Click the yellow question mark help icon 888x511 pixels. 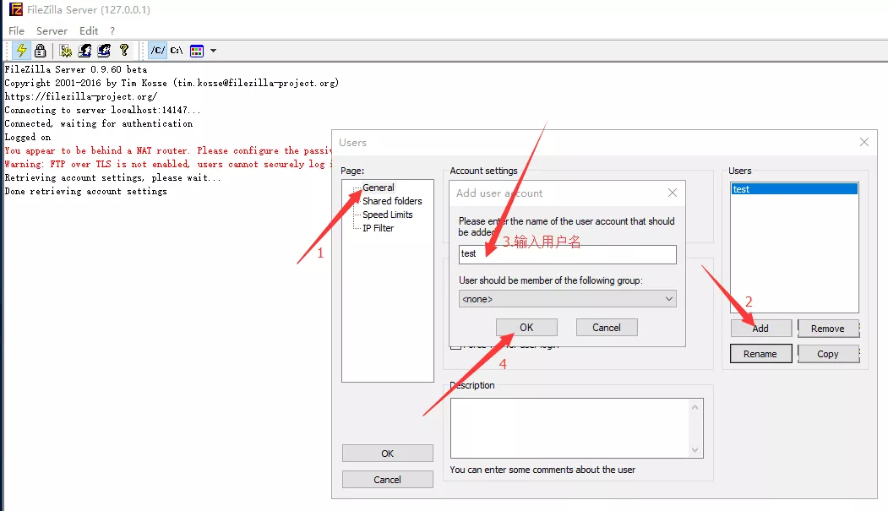click(x=124, y=51)
